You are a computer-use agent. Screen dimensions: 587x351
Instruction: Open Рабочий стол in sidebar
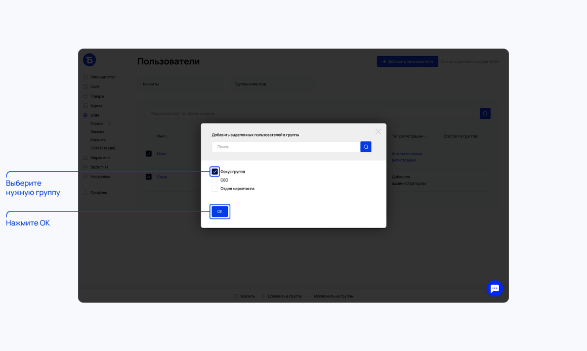(x=103, y=77)
